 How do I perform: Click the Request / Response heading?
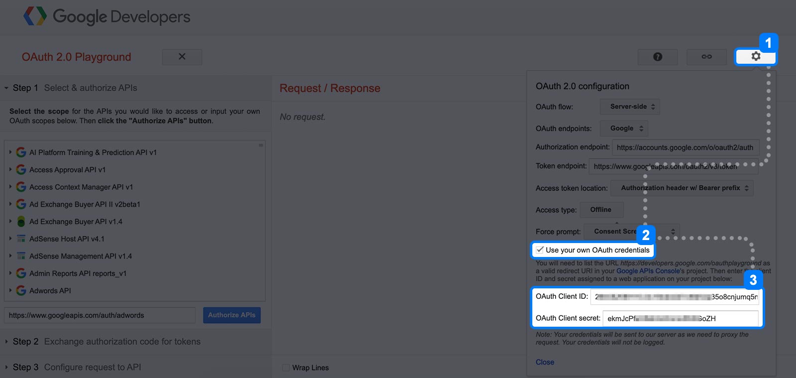[330, 88]
